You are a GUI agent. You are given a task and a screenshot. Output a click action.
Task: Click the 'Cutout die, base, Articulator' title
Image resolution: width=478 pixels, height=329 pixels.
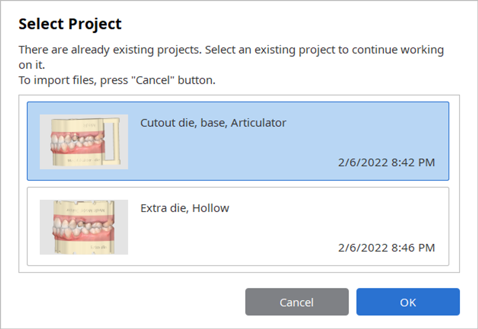(213, 123)
